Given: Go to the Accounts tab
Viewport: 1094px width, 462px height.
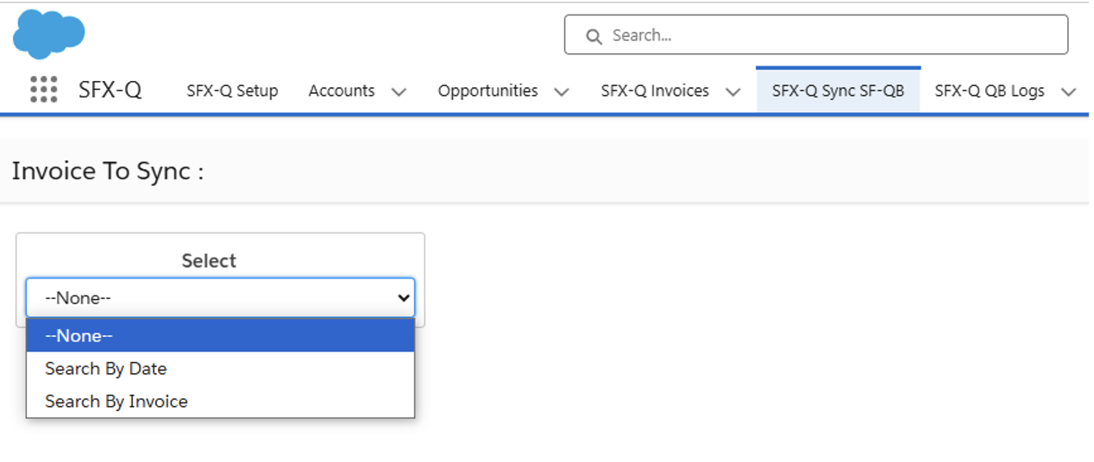Looking at the screenshot, I should pyautogui.click(x=342, y=91).
